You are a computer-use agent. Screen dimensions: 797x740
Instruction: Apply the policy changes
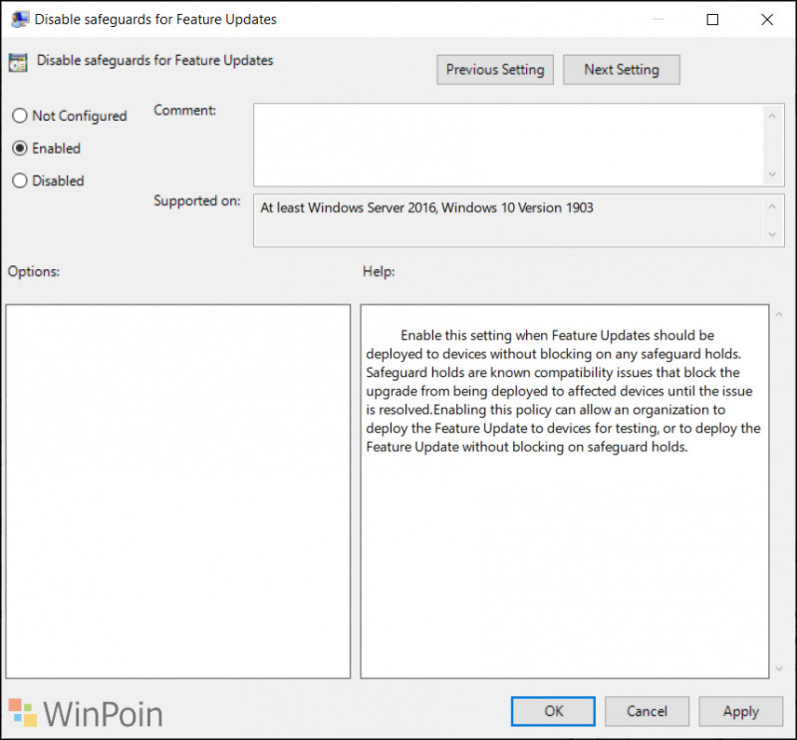tap(740, 711)
